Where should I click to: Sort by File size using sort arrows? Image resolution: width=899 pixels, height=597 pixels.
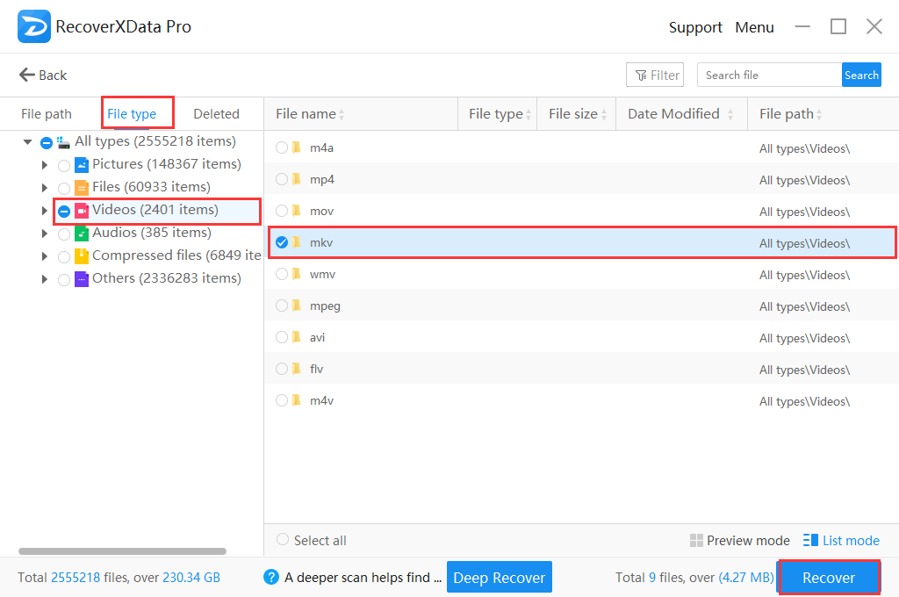pos(604,114)
